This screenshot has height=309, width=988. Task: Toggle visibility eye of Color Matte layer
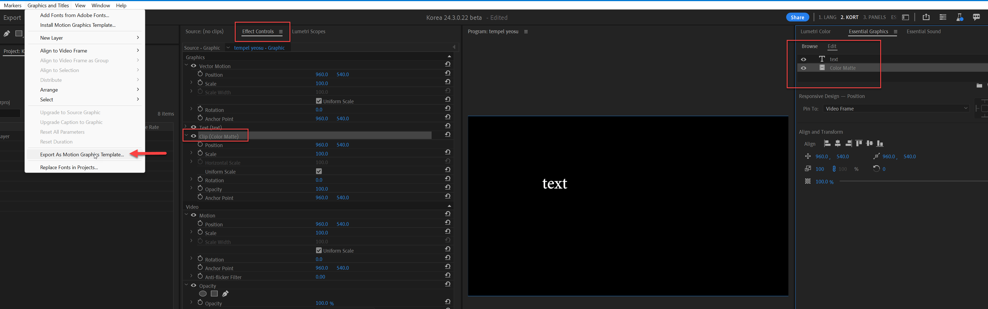pyautogui.click(x=803, y=68)
